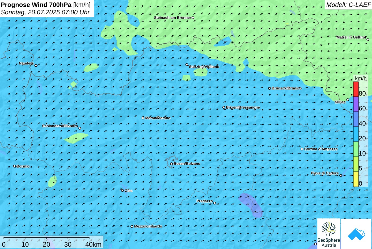The height and width of the screenshot is (249, 372).
Task: Click the Predazzo marker circle
Action: [x=215, y=203]
